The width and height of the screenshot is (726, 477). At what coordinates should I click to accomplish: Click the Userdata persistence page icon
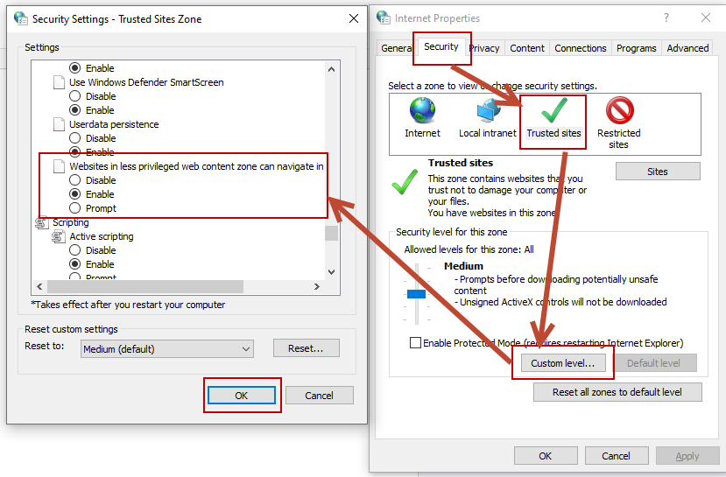(x=59, y=124)
